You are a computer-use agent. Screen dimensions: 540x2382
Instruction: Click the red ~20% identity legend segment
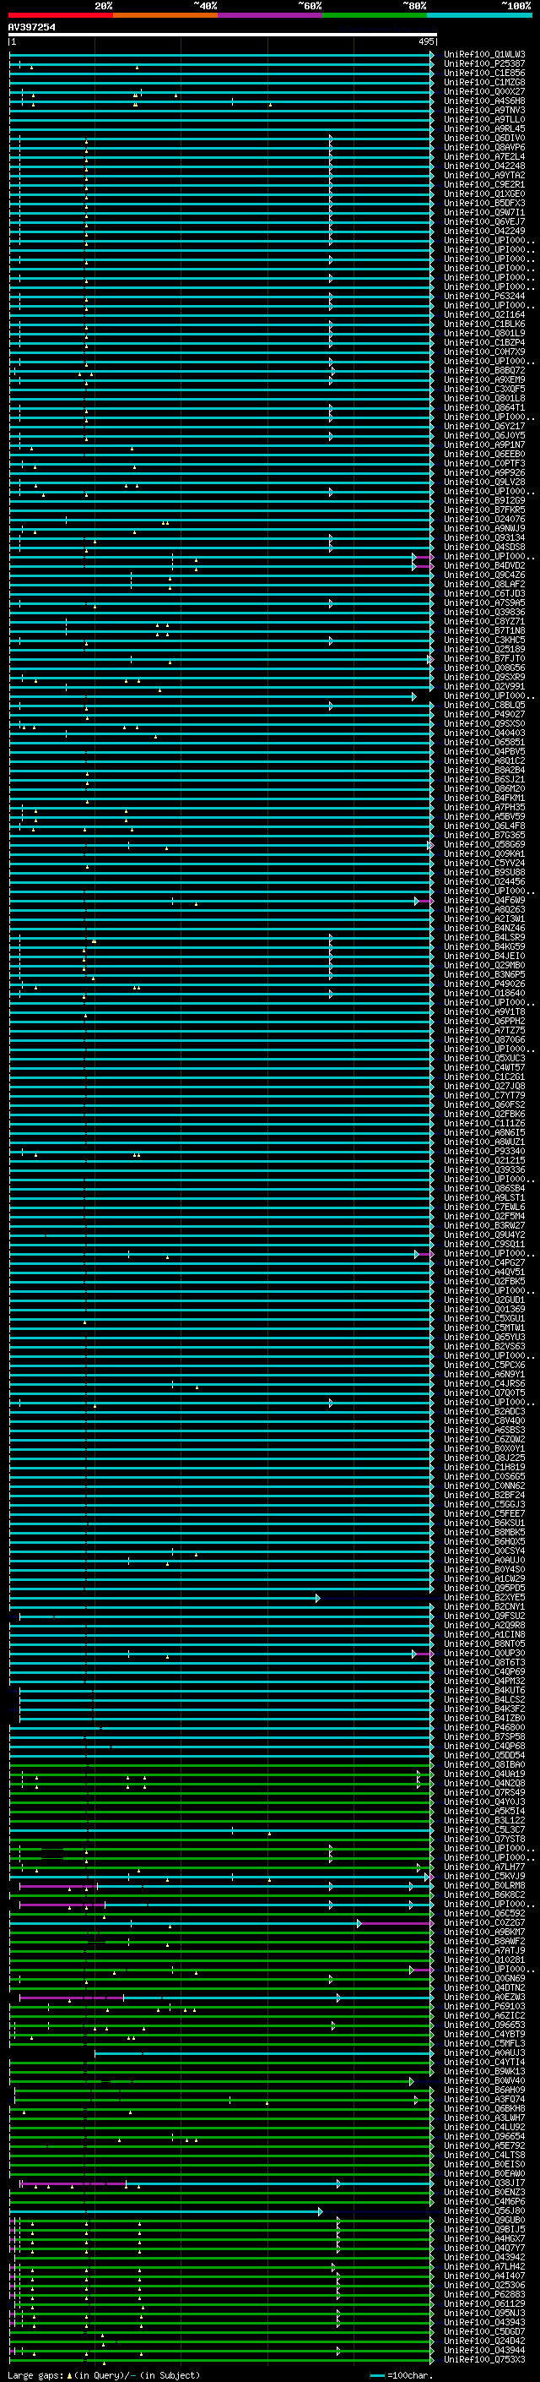pos(60,16)
